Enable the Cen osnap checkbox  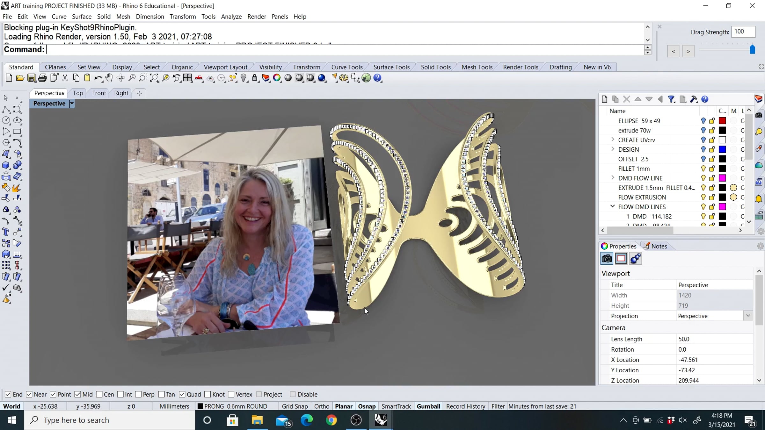(x=99, y=394)
